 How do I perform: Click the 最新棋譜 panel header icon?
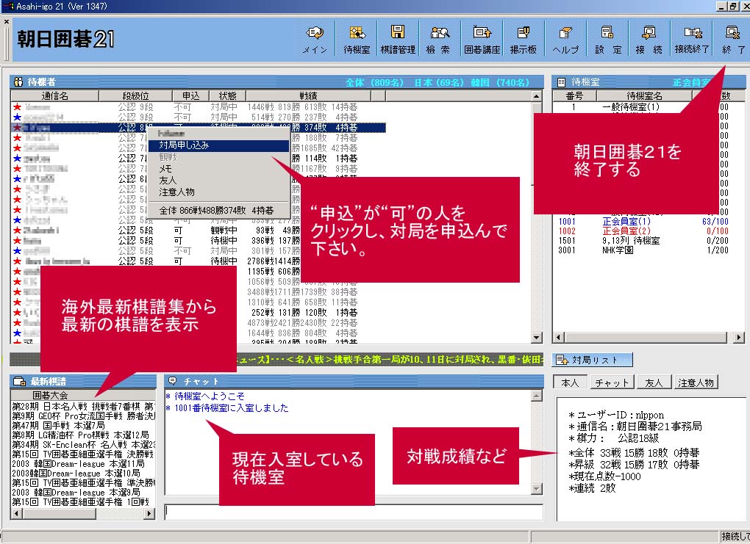(x=19, y=381)
